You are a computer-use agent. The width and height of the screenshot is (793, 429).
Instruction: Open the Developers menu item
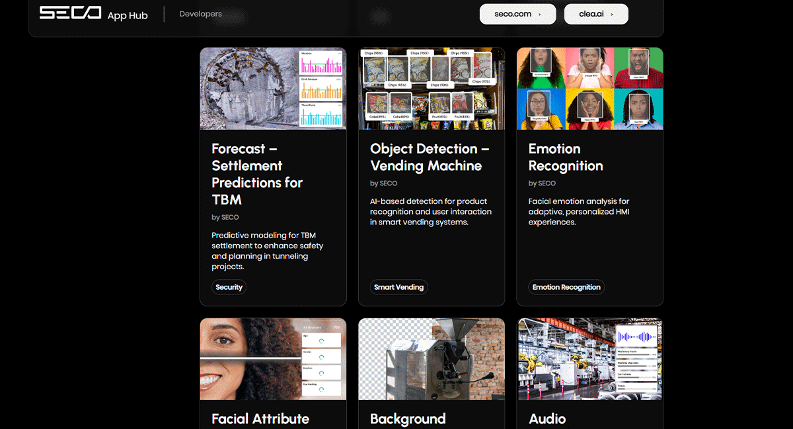point(200,13)
